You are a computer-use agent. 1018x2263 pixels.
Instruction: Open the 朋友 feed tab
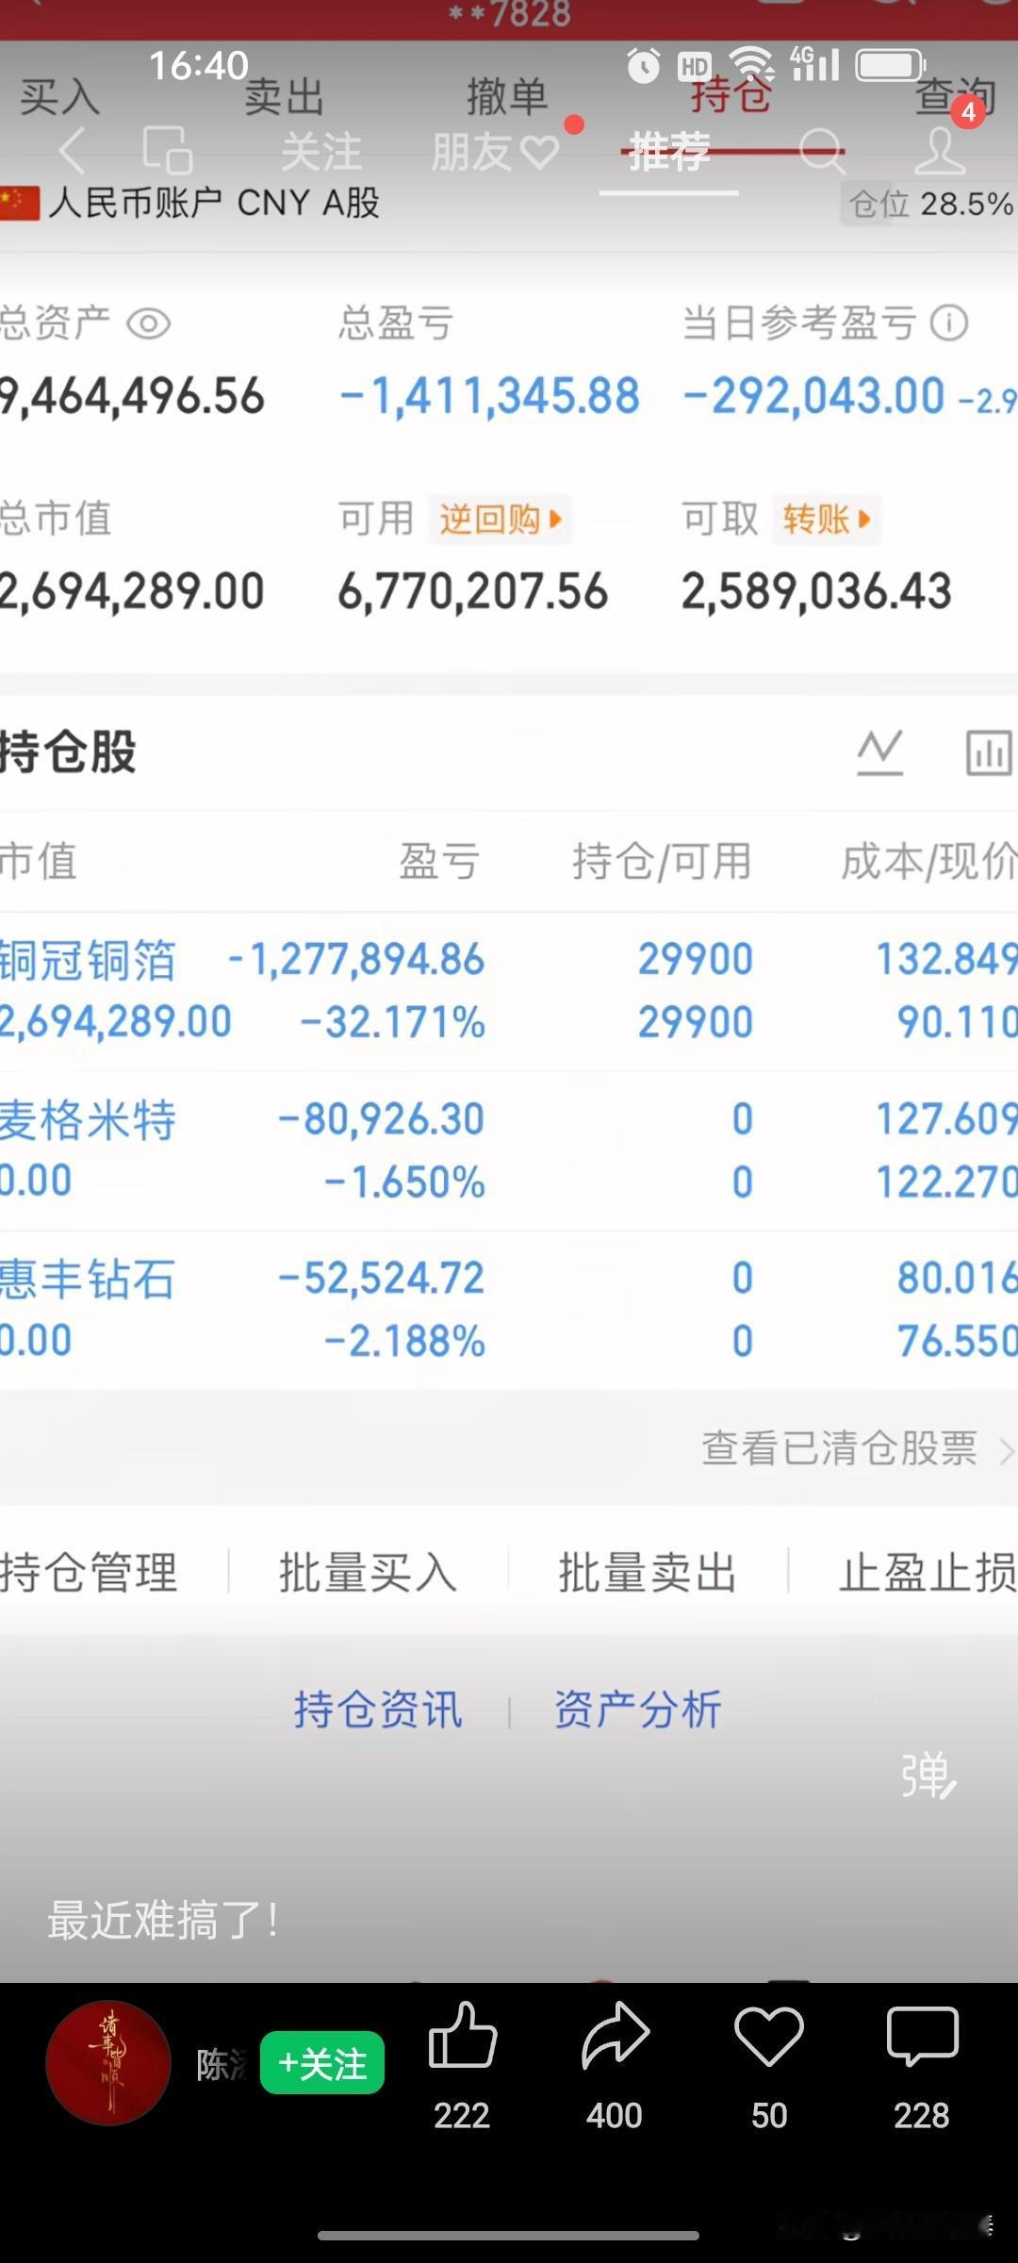tap(495, 153)
